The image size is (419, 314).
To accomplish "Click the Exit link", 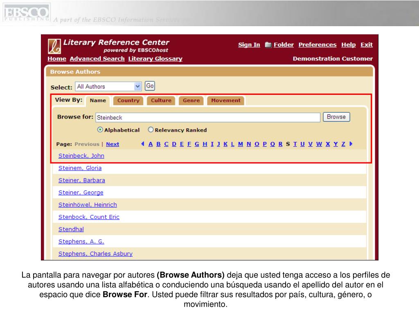I will pos(367,45).
